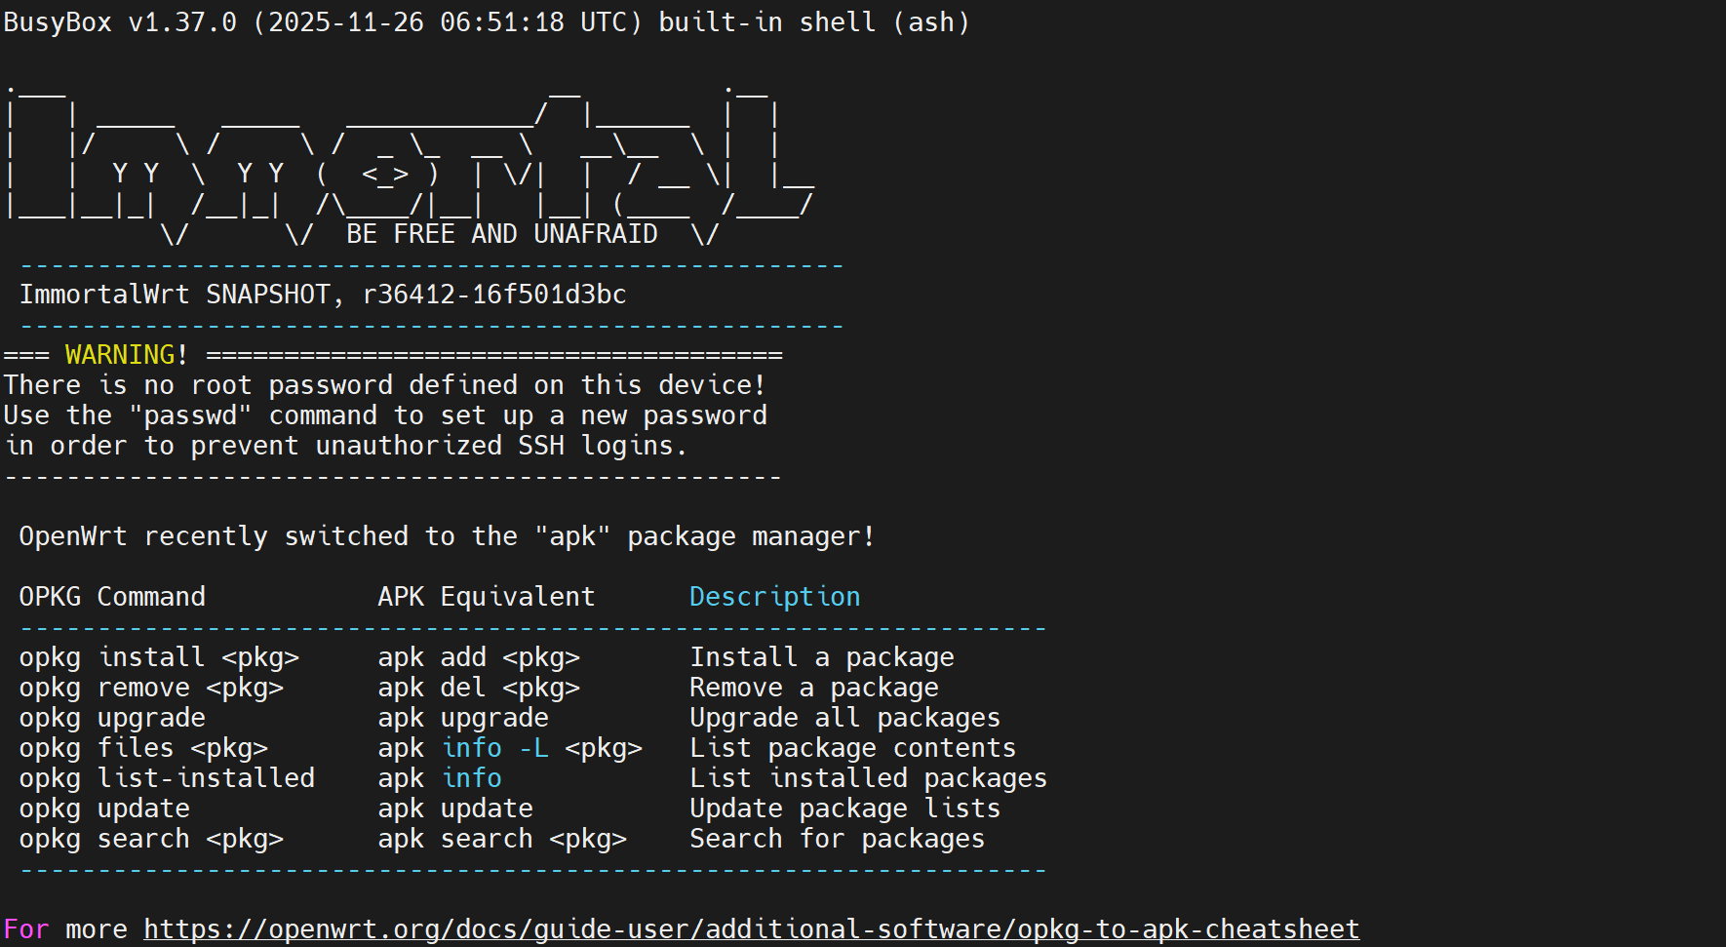Open the opkg-to-apk cheatsheet URL
Screen dimensions: 1726x947
tap(751, 929)
